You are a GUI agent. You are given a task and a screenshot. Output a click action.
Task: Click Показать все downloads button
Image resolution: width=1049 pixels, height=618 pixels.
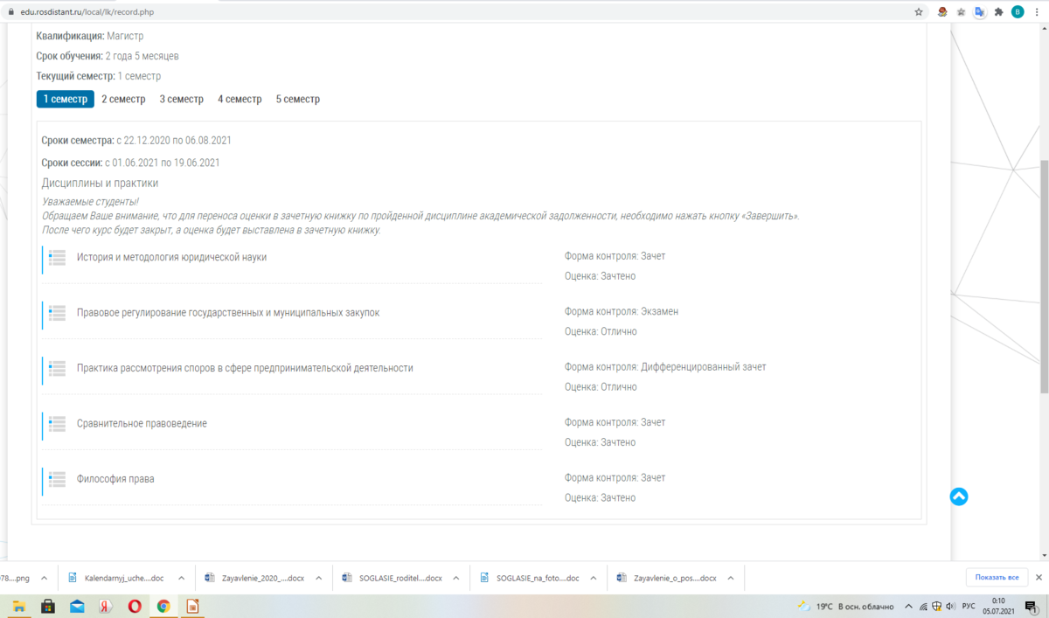(997, 577)
